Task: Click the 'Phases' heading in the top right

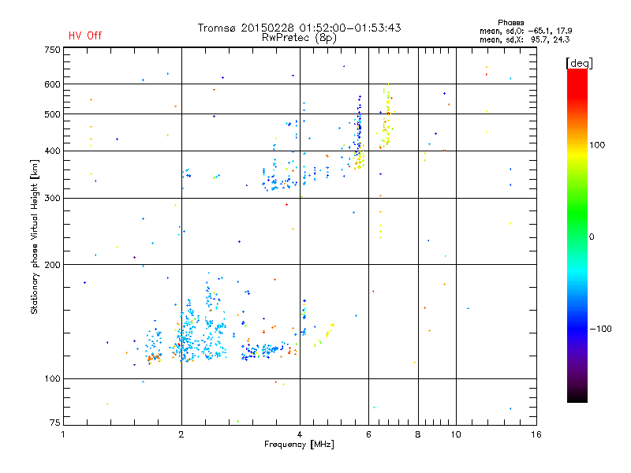Action: [x=510, y=23]
